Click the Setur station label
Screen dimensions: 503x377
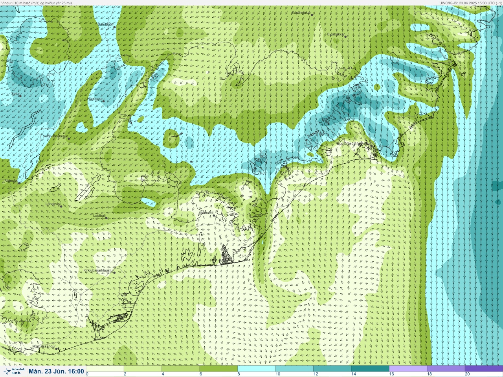[x=15, y=94]
